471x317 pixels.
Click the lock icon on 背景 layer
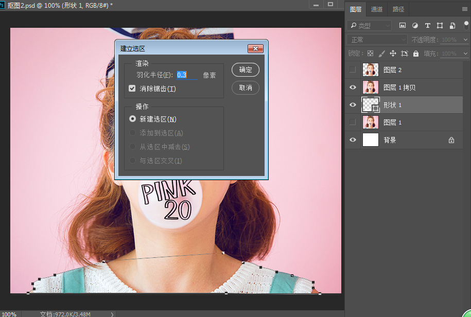451,140
